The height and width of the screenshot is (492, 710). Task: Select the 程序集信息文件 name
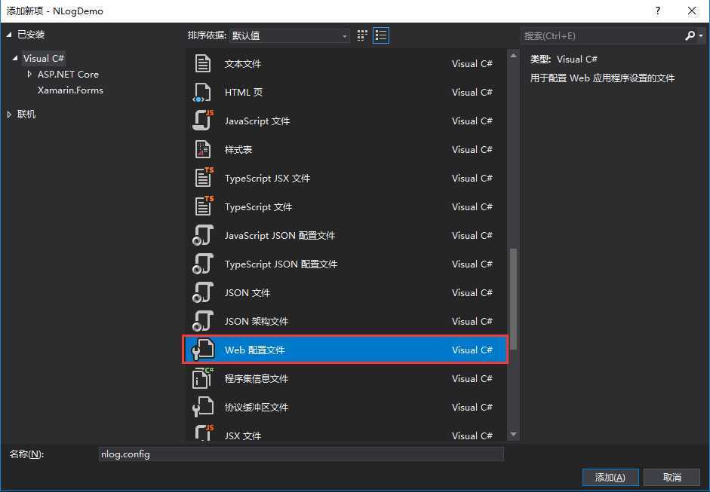pyautogui.click(x=257, y=378)
